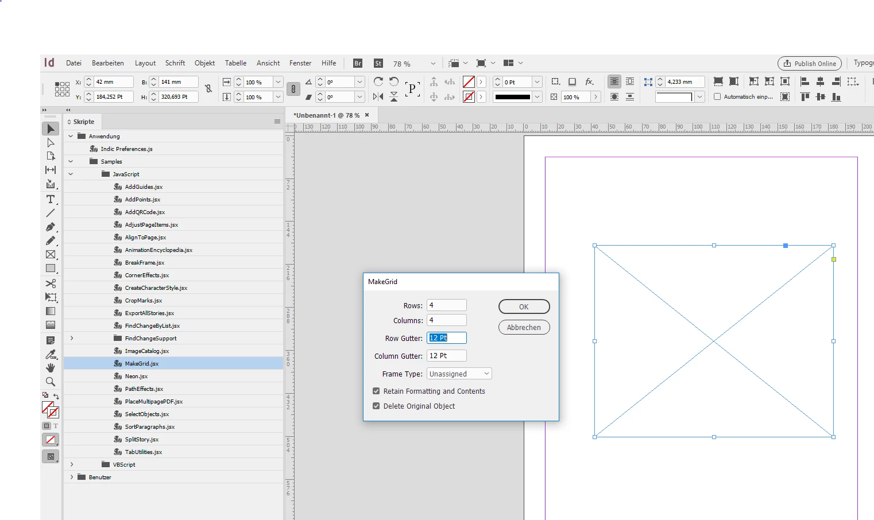Expand the VBScript folder
The image size is (874, 520).
72,464
